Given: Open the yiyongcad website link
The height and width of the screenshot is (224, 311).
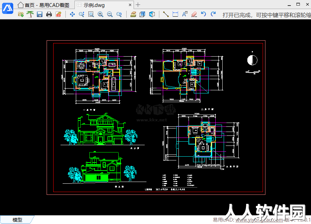Looking at the screenshot, I should (259, 219).
